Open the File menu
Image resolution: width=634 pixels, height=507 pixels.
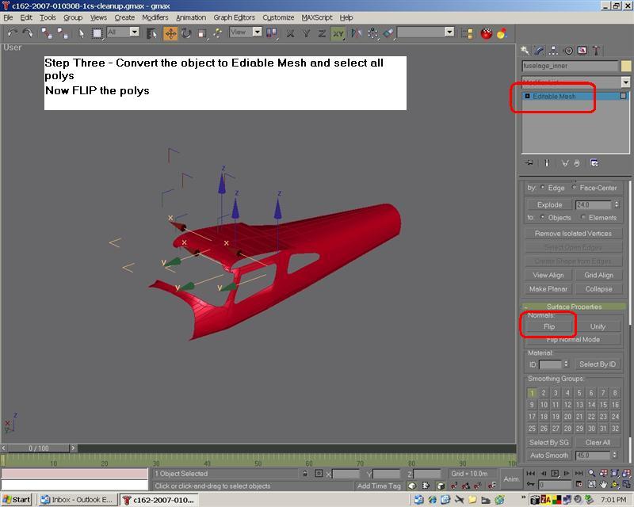point(8,17)
